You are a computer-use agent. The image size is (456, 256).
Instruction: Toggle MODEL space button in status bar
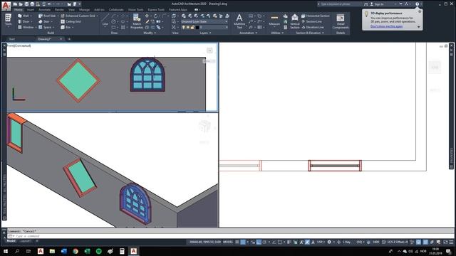228,242
